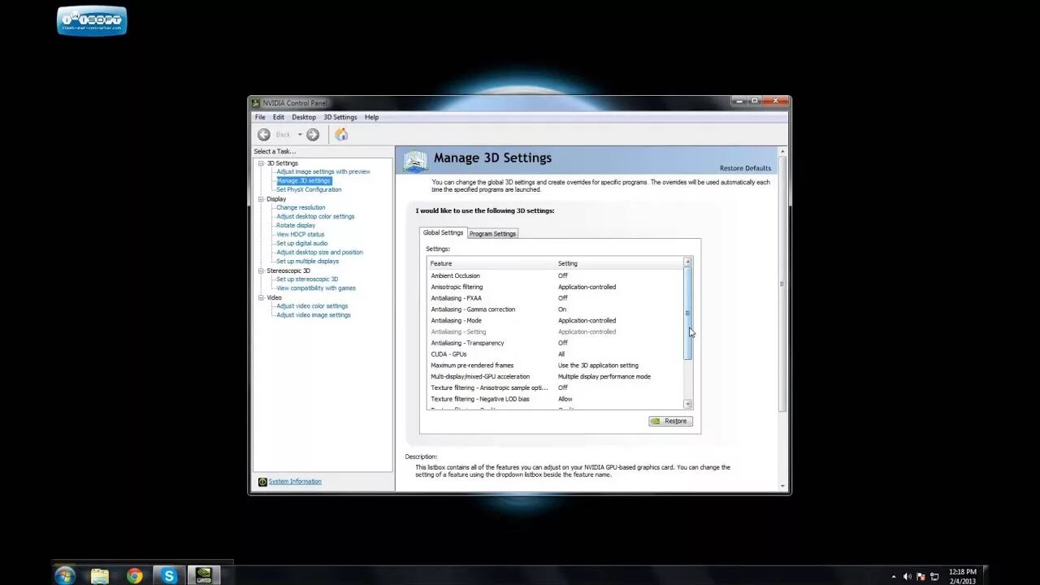Click the Restore Defaults link

tap(745, 168)
